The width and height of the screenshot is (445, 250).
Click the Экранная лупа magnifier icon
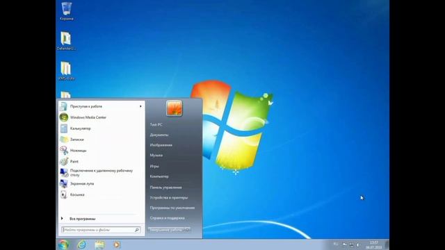click(64, 183)
